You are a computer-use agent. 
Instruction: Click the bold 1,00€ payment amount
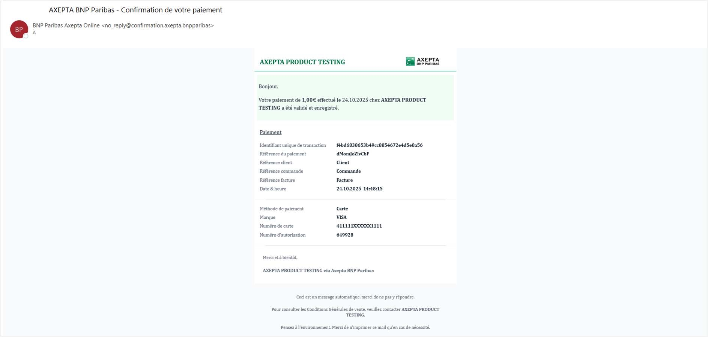309,100
